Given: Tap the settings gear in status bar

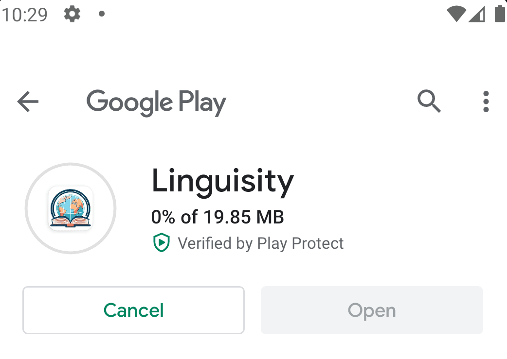Looking at the screenshot, I should 72,14.
